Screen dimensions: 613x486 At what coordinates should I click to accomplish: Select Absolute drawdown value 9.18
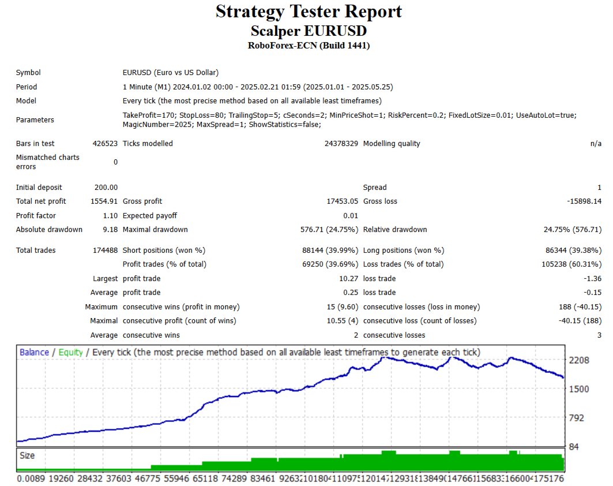point(110,230)
